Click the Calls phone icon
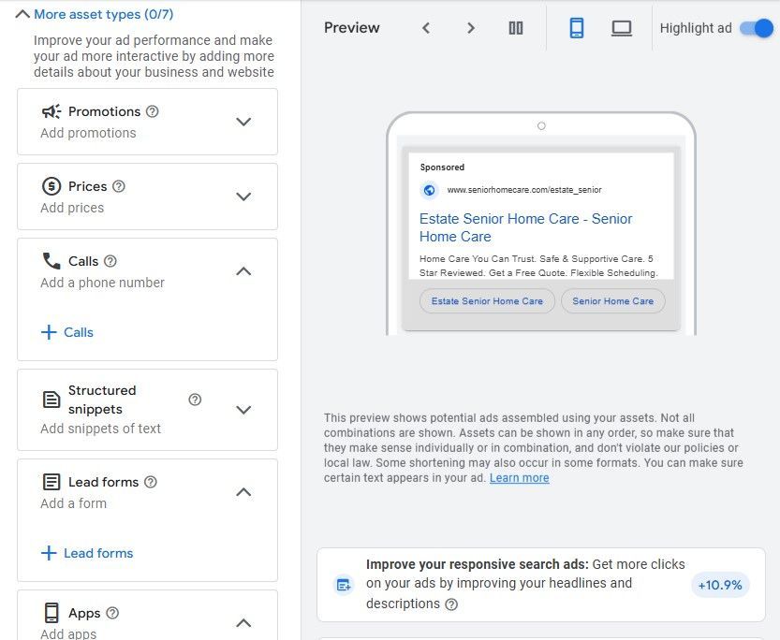This screenshot has width=780, height=640. click(52, 261)
